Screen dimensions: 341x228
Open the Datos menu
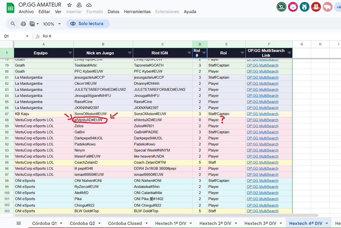click(x=113, y=12)
